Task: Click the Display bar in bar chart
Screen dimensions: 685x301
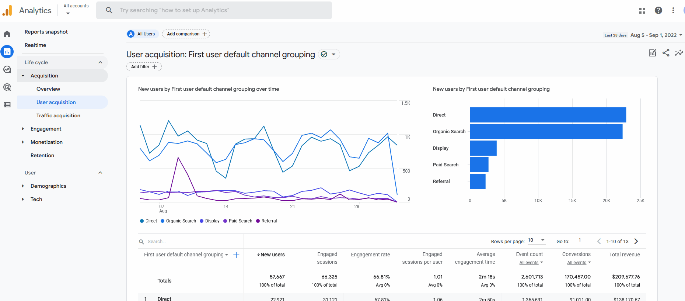Action: click(x=483, y=148)
